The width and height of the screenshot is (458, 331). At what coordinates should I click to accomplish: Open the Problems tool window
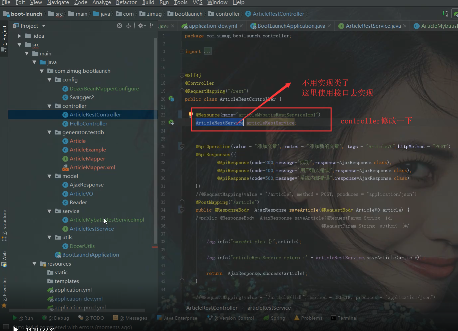coord(308,318)
